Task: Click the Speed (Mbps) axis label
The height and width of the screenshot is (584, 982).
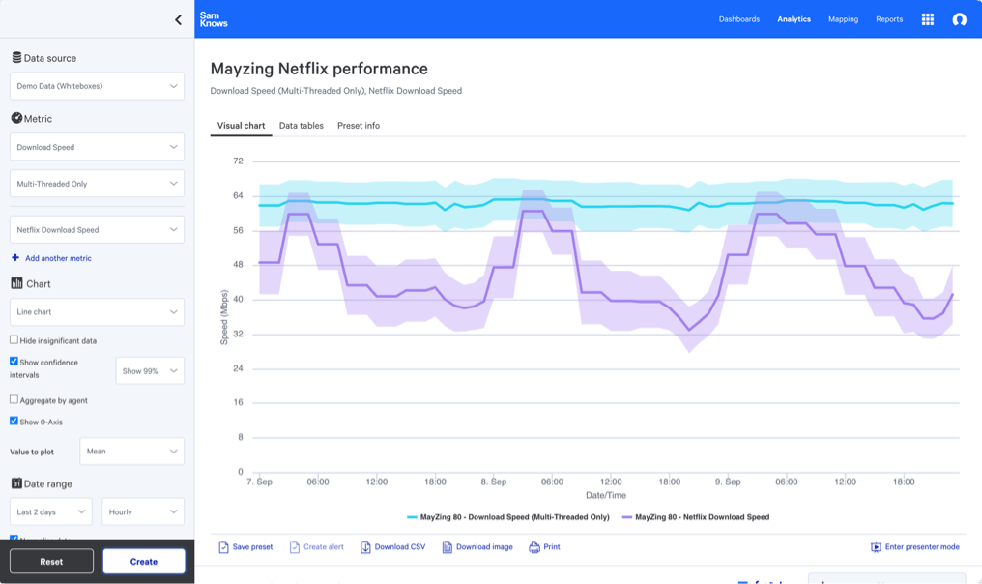Action: click(x=223, y=317)
